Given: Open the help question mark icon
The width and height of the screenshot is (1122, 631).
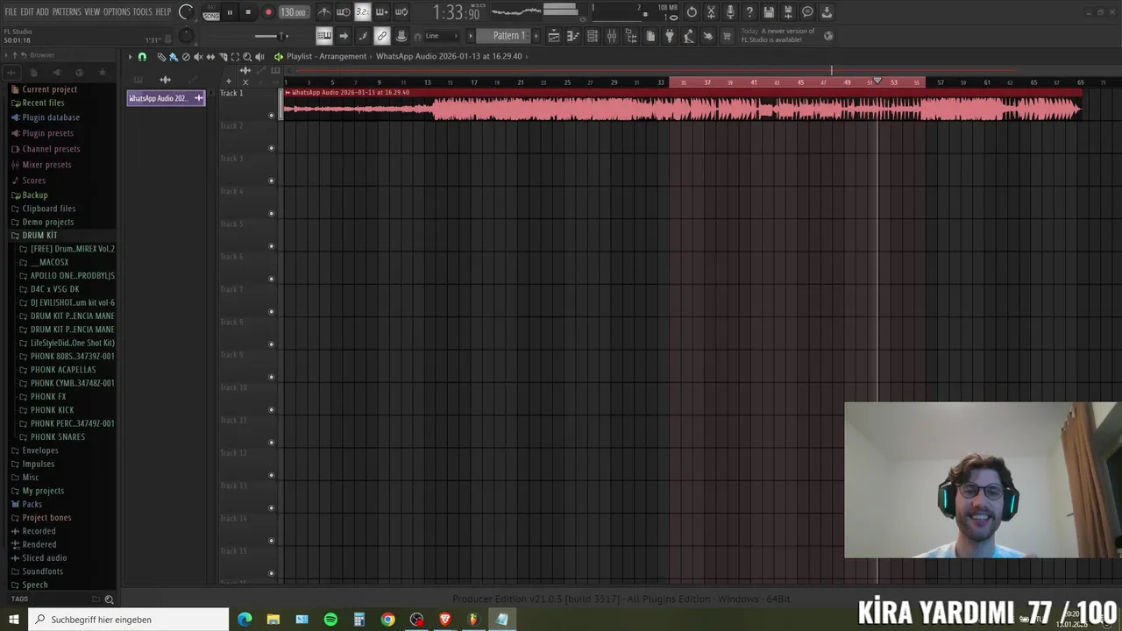Looking at the screenshot, I should (749, 12).
